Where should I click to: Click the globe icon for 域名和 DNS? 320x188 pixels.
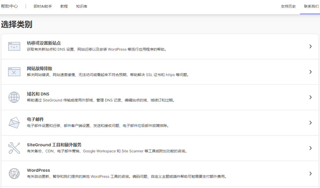[14, 97]
